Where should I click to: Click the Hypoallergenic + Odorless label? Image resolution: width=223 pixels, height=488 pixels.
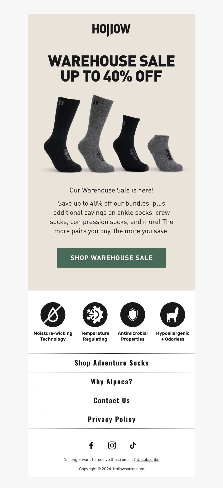(x=173, y=336)
